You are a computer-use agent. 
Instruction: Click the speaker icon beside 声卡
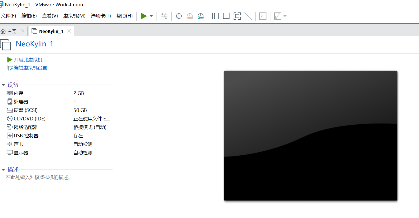10,144
